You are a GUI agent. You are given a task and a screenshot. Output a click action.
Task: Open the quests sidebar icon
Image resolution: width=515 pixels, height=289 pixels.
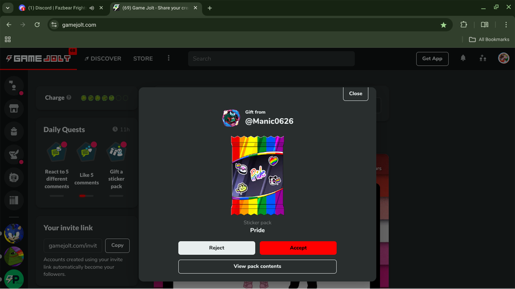click(x=14, y=154)
